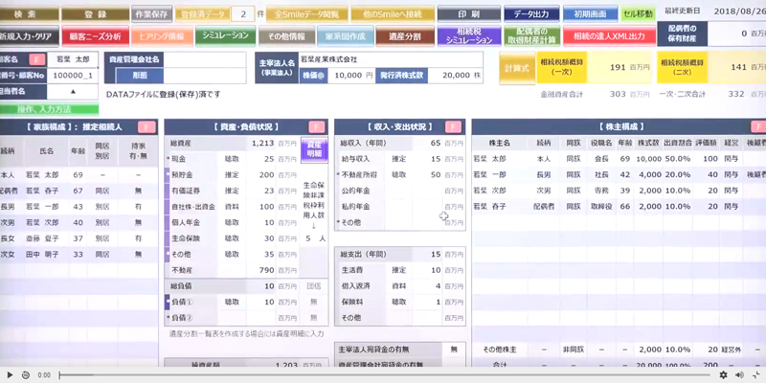766x383 pixels.
Task: Click 相続の達人XML出力 button
Action: click(611, 36)
